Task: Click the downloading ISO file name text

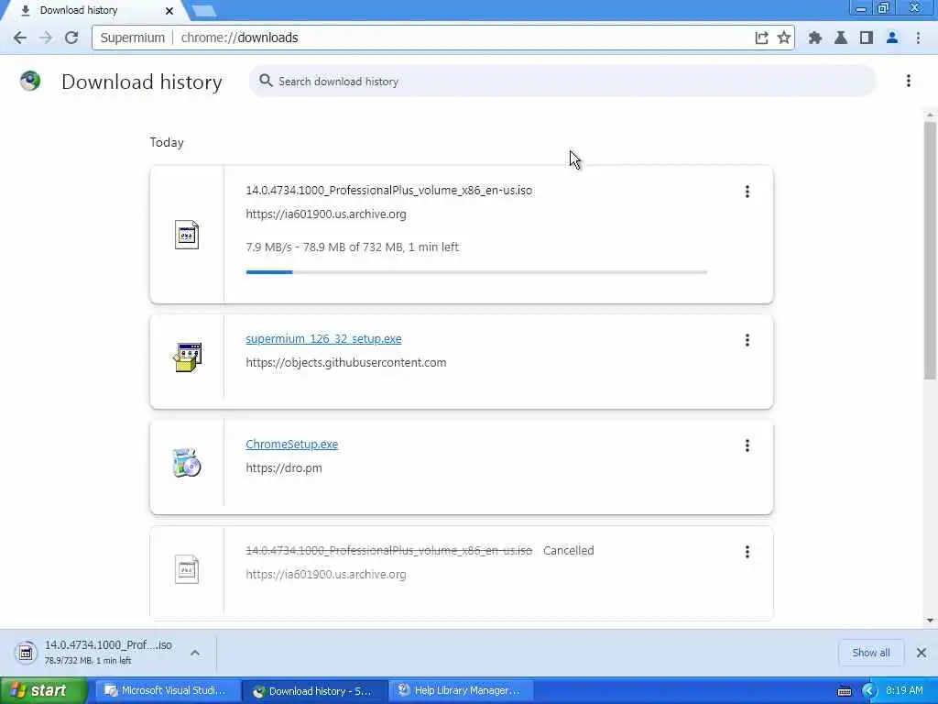Action: [388, 191]
